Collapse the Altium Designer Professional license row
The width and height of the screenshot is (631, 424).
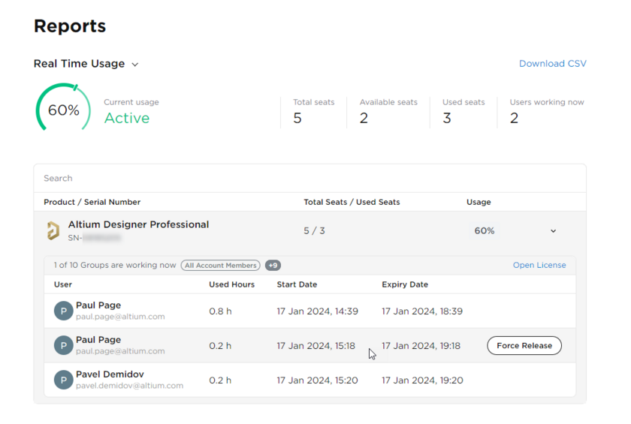pos(554,231)
